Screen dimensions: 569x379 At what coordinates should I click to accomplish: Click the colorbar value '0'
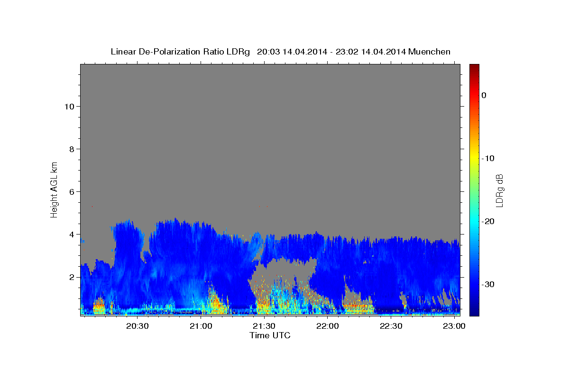pos(484,95)
